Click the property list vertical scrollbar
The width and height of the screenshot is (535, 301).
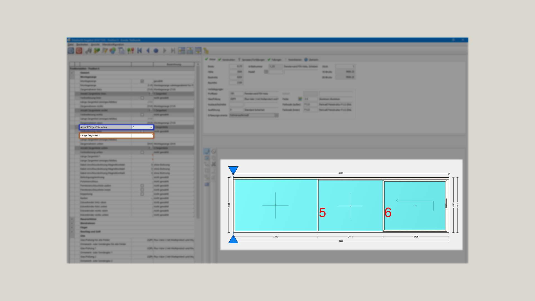point(198,142)
